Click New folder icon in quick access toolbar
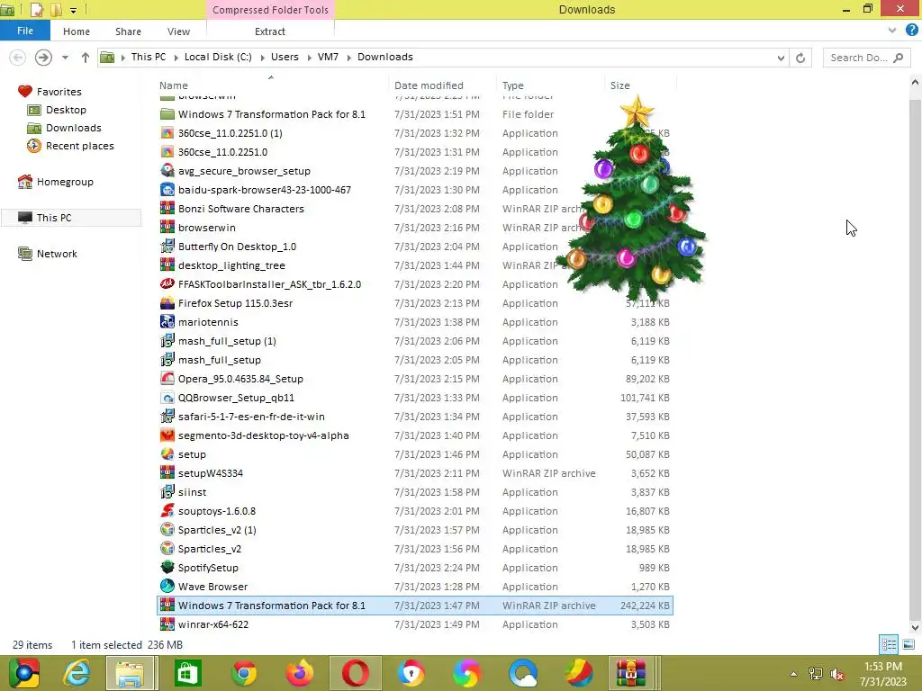 coord(57,9)
